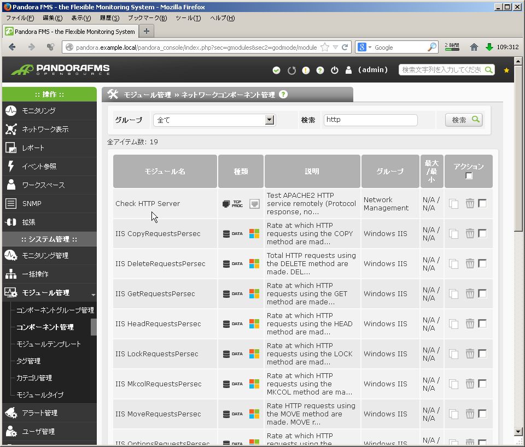Toggle the select-all checkbox in the action column header
The height and width of the screenshot is (447, 525).
469,175
